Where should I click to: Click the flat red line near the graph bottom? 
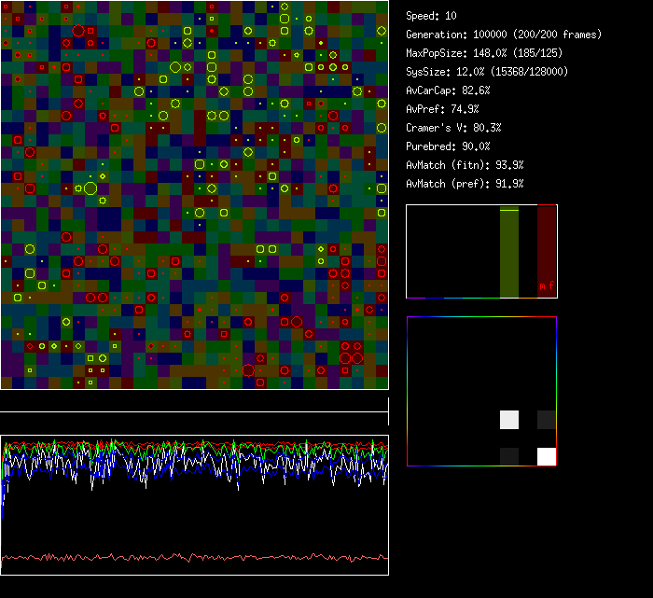[x=194, y=557]
